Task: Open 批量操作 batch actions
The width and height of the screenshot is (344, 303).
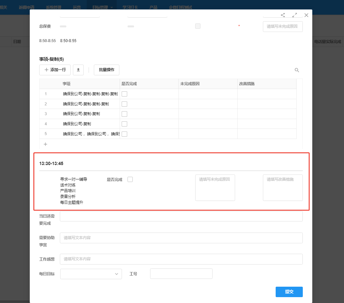Action: point(106,70)
